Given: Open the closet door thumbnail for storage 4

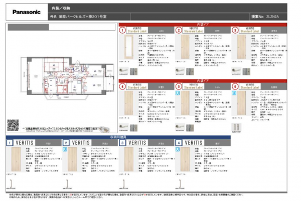Looking at the screenshot, I should pyautogui.click(x=185, y=159).
